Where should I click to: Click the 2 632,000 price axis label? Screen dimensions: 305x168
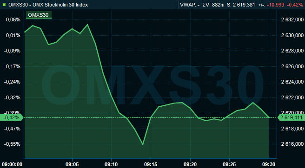(292, 20)
